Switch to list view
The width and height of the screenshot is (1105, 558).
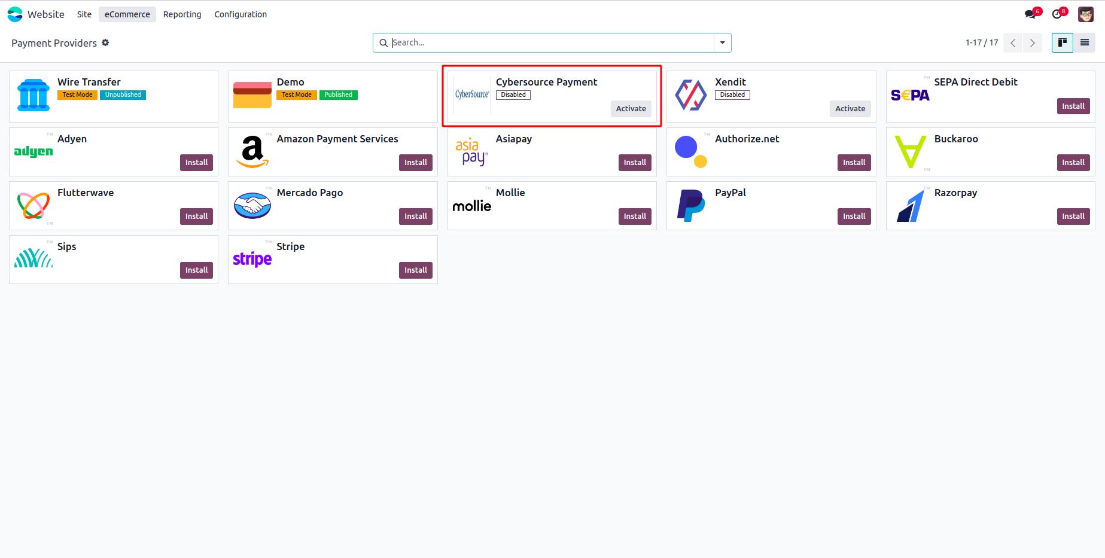(x=1085, y=42)
